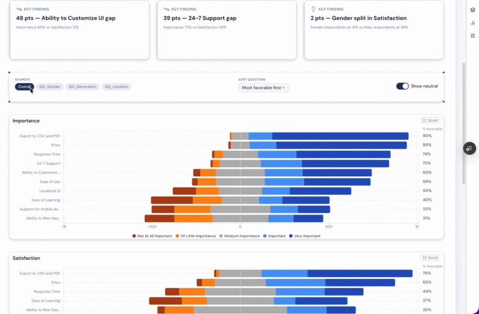479x314 pixels.
Task: Click the 65% favorable value in Satisfaction
Action: [x=427, y=282]
